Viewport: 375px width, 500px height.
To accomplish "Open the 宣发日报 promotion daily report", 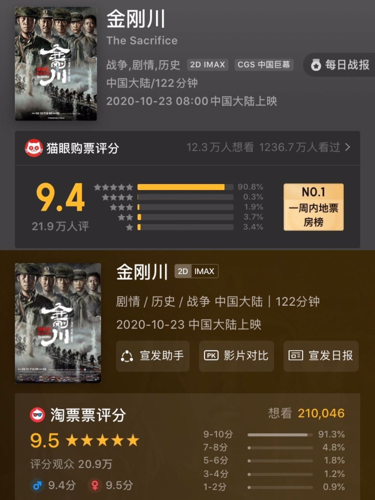I will point(321,356).
